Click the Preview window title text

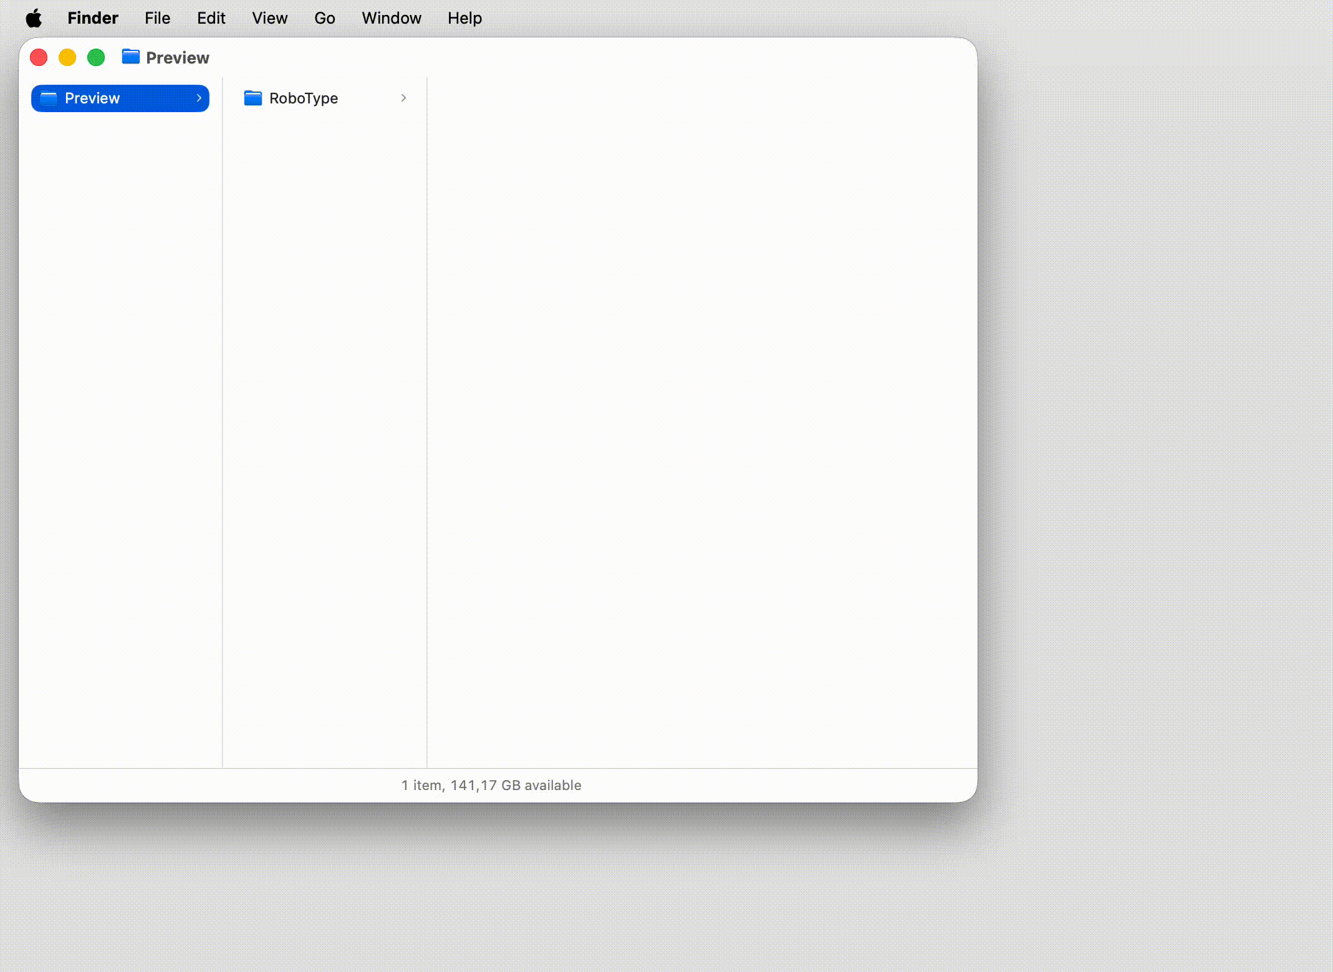click(x=178, y=58)
